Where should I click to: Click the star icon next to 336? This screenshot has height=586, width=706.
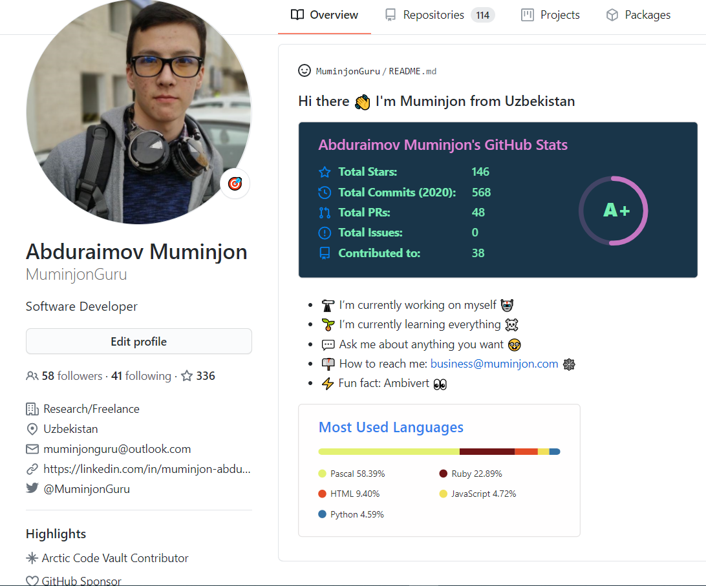187,376
